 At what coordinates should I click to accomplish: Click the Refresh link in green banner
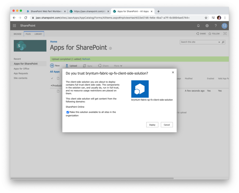pos(86,59)
